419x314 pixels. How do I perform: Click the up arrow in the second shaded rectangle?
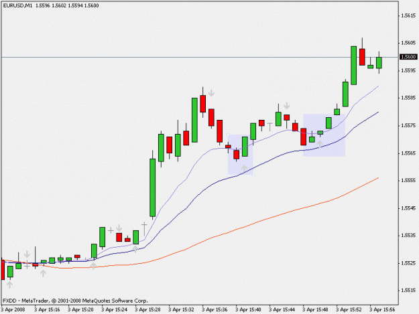click(x=320, y=144)
